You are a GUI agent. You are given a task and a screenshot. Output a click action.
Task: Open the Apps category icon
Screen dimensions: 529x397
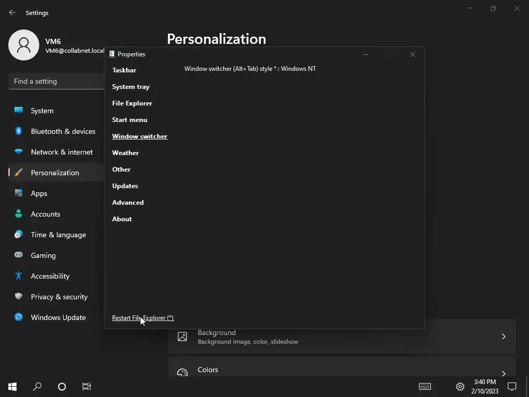[19, 193]
